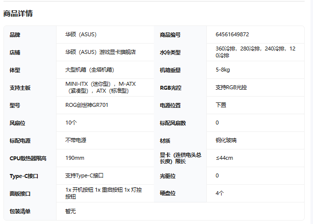The height and width of the screenshot is (224, 313).
Task: Click the 硬盘位 value 4个
Action: [x=220, y=193]
